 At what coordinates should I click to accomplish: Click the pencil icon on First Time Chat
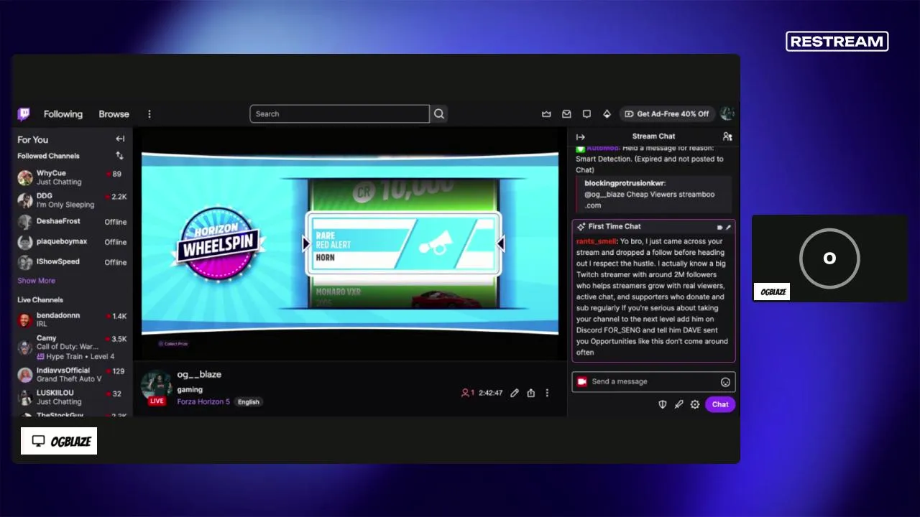coord(728,227)
